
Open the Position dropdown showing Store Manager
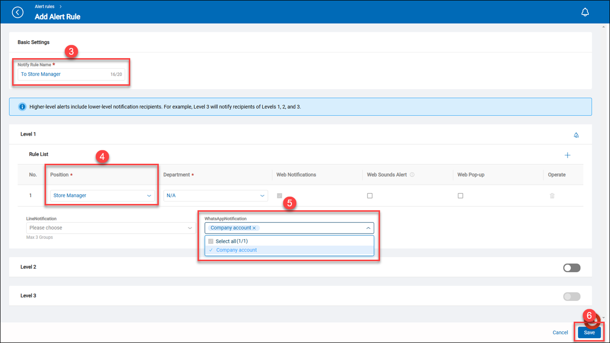click(x=102, y=196)
